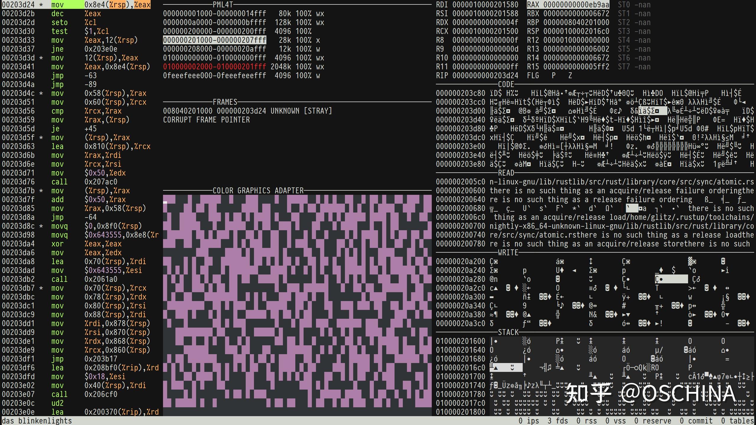Screen dimensions: 756x425
Task: Click the 000000208000-00000020afff mapping row
Action: pos(242,49)
